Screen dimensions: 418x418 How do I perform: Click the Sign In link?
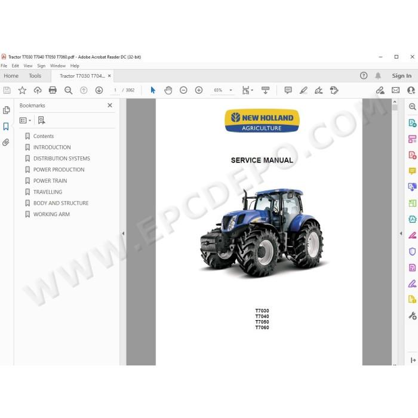(401, 76)
